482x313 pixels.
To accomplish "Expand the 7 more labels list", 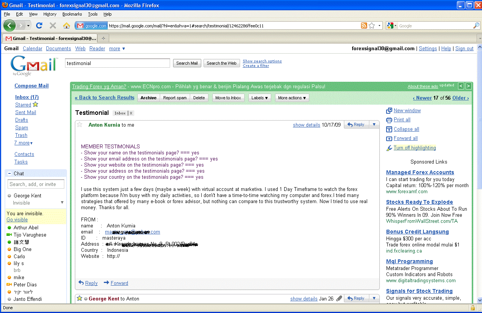I will 24,143.
